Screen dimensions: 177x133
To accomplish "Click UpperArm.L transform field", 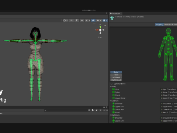I will (x=169, y=106).
